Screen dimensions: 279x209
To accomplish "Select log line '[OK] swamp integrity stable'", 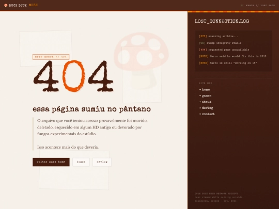I will tap(220, 43).
